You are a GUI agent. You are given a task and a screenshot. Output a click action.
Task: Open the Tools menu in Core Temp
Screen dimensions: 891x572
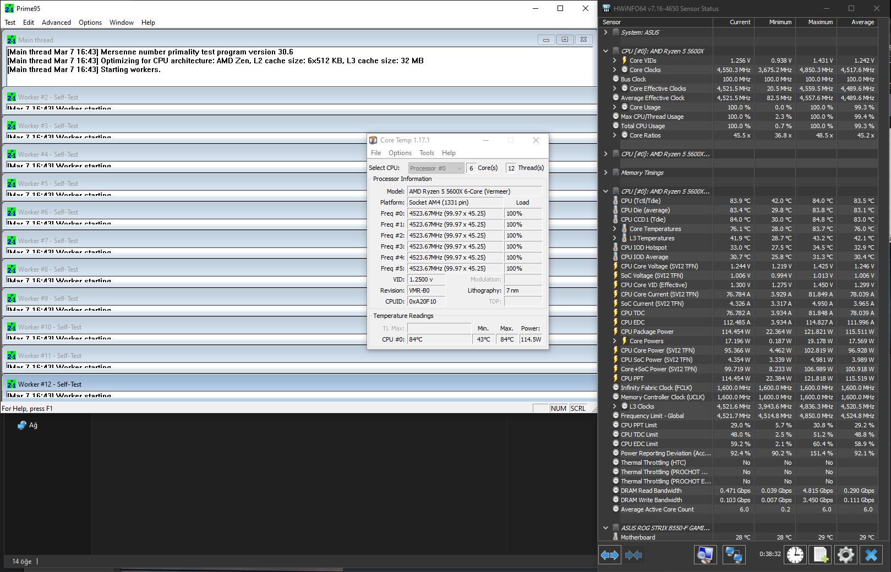tap(427, 153)
